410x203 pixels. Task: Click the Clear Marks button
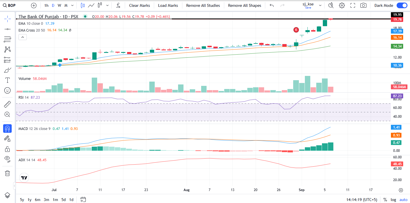click(140, 5)
